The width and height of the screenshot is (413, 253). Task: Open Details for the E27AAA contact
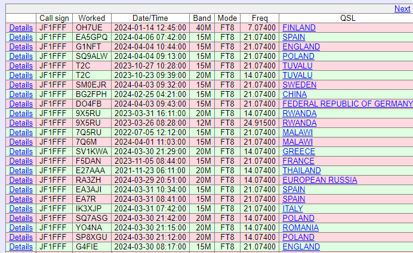(21, 171)
